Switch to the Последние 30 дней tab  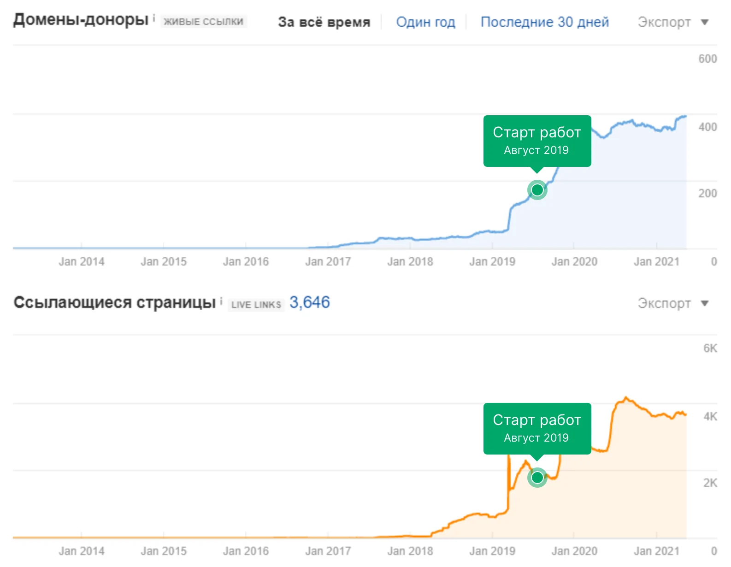544,22
